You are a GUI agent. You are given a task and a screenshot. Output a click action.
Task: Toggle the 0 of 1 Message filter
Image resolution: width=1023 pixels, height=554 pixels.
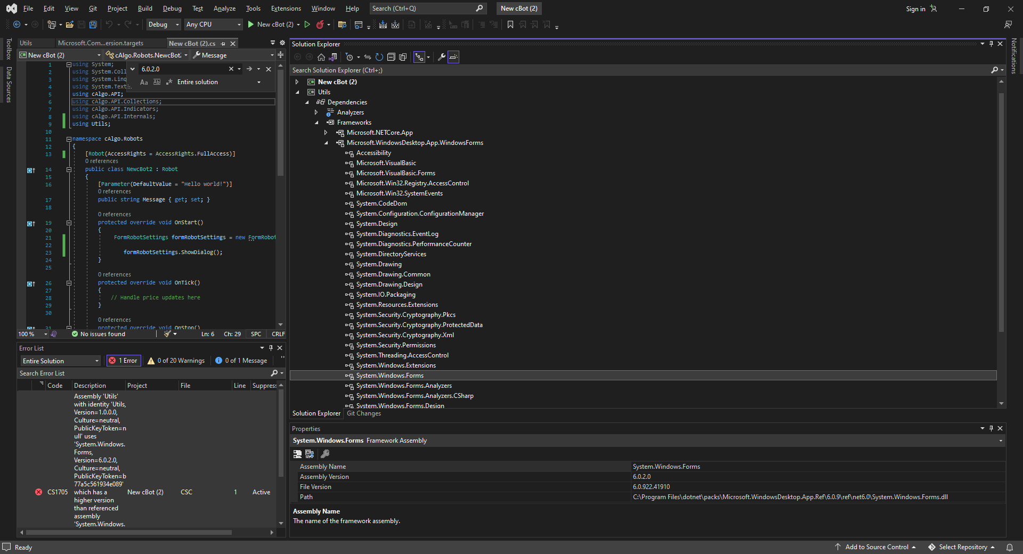[x=241, y=361]
